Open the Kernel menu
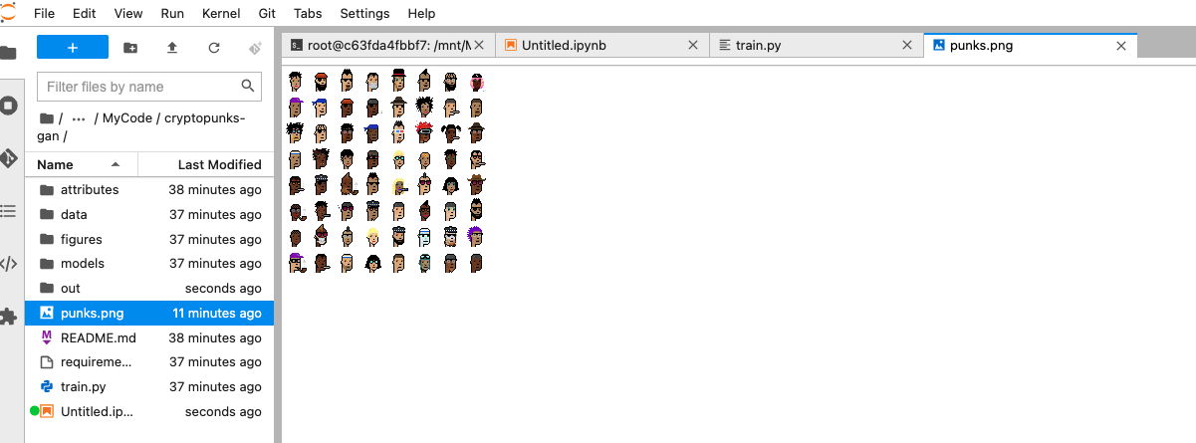This screenshot has width=1196, height=443. [221, 14]
